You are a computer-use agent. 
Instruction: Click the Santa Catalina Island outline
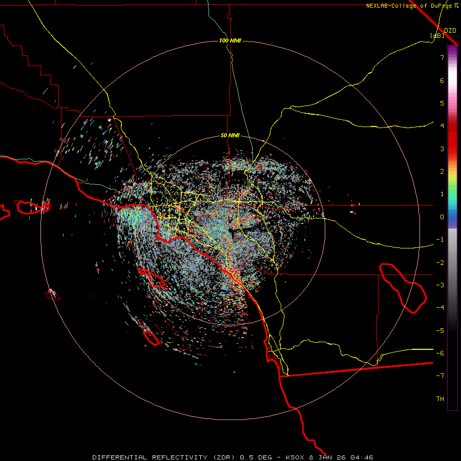(152, 278)
